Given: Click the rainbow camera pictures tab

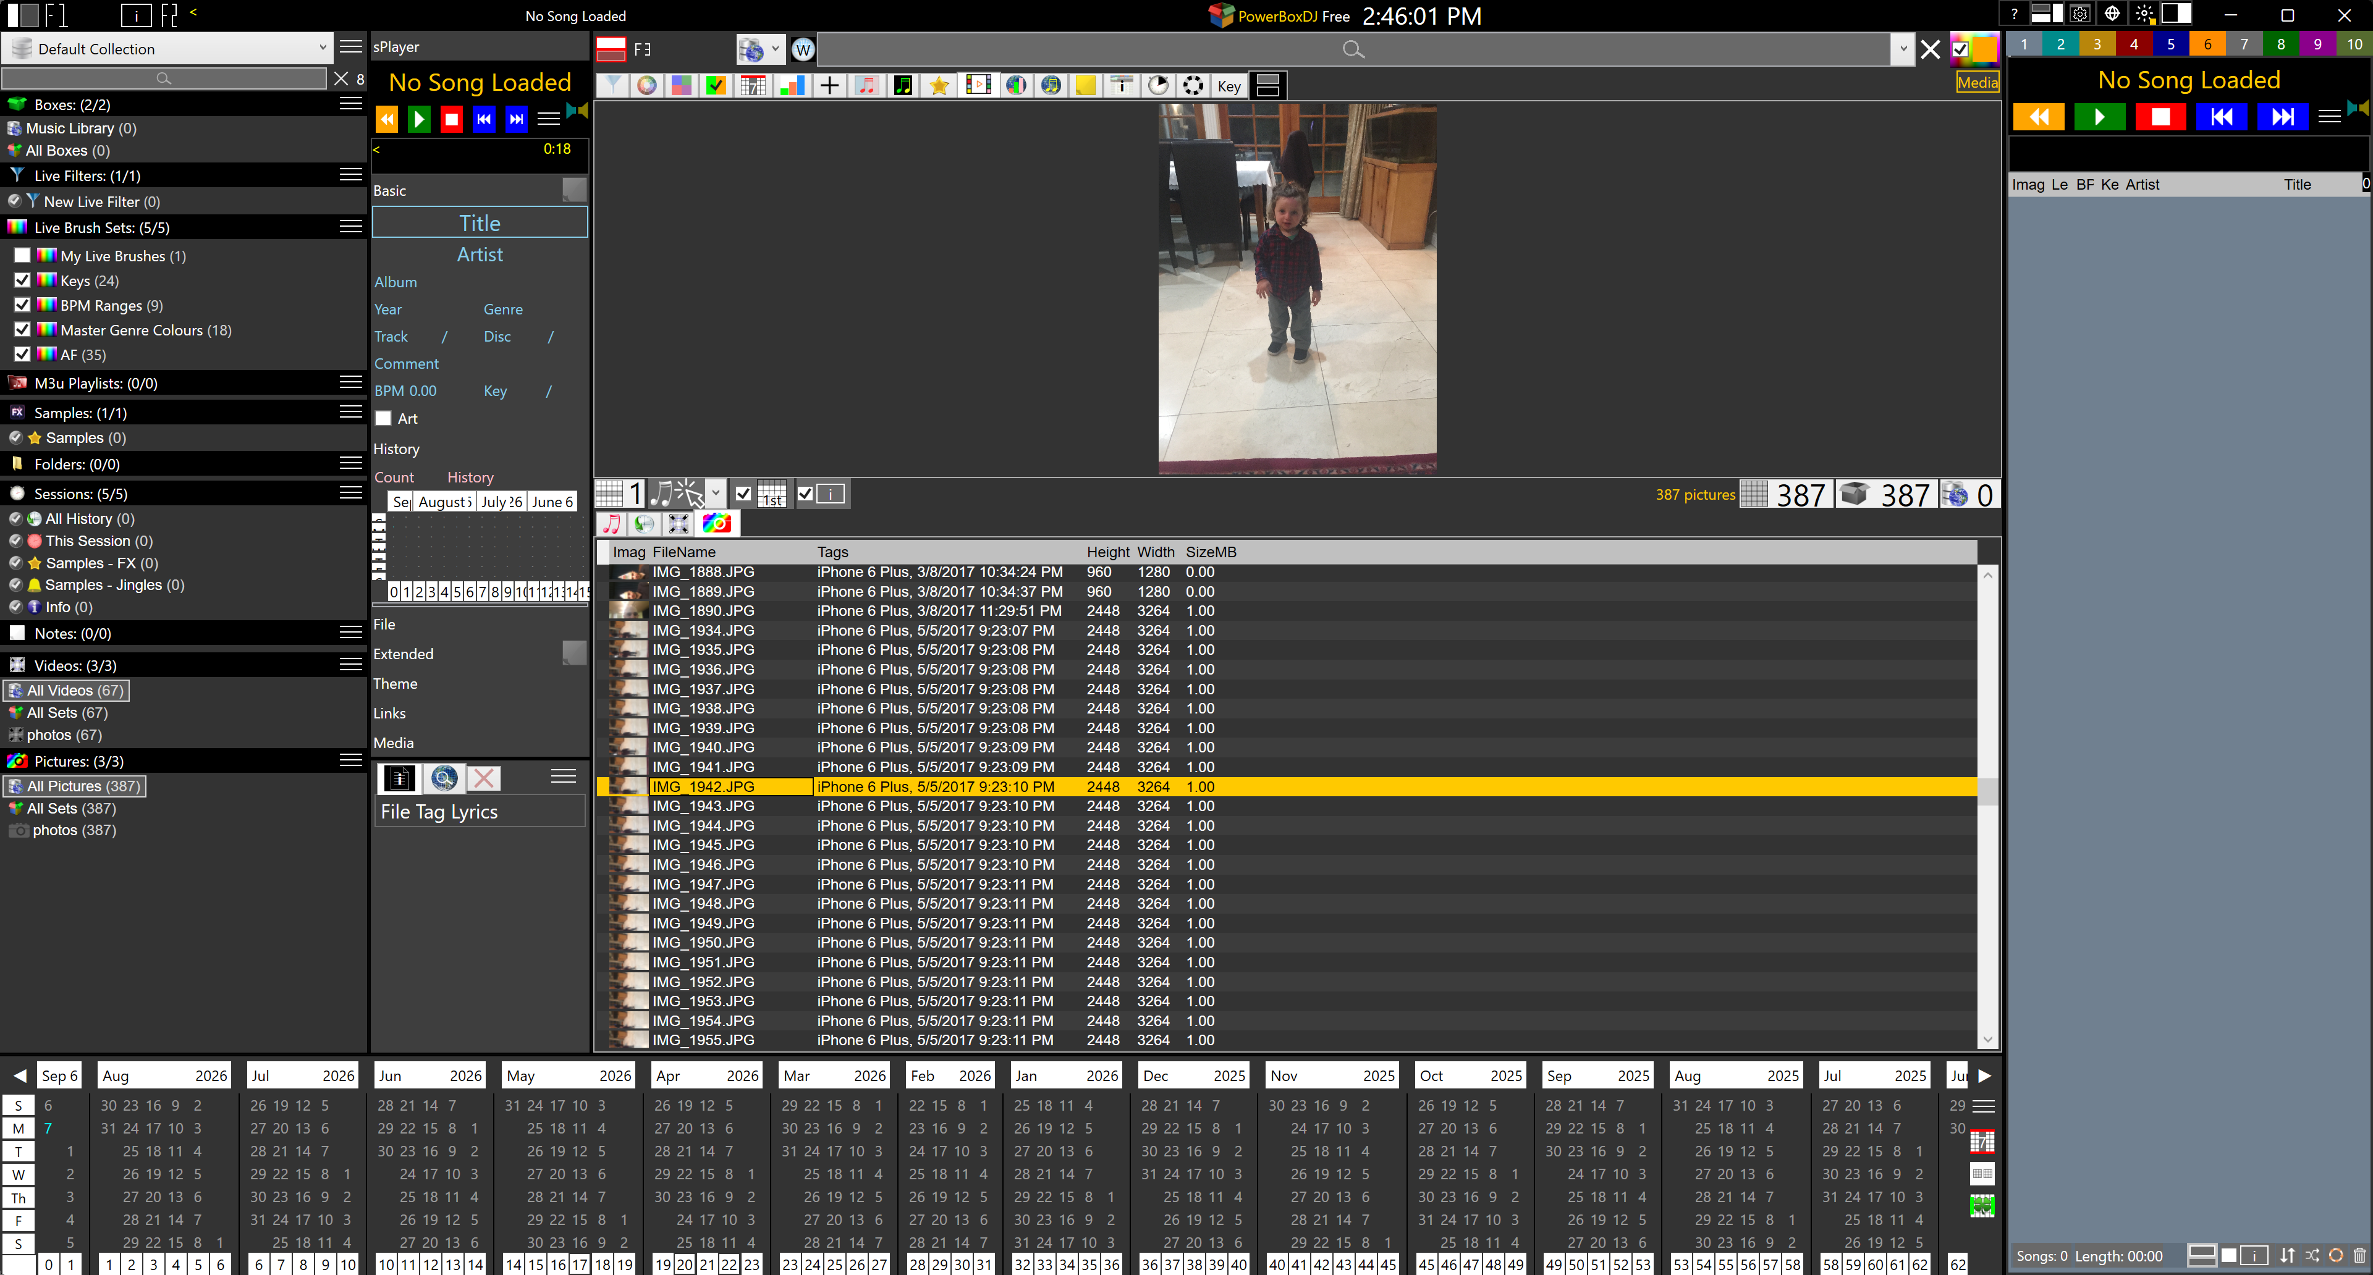Looking at the screenshot, I should point(716,524).
